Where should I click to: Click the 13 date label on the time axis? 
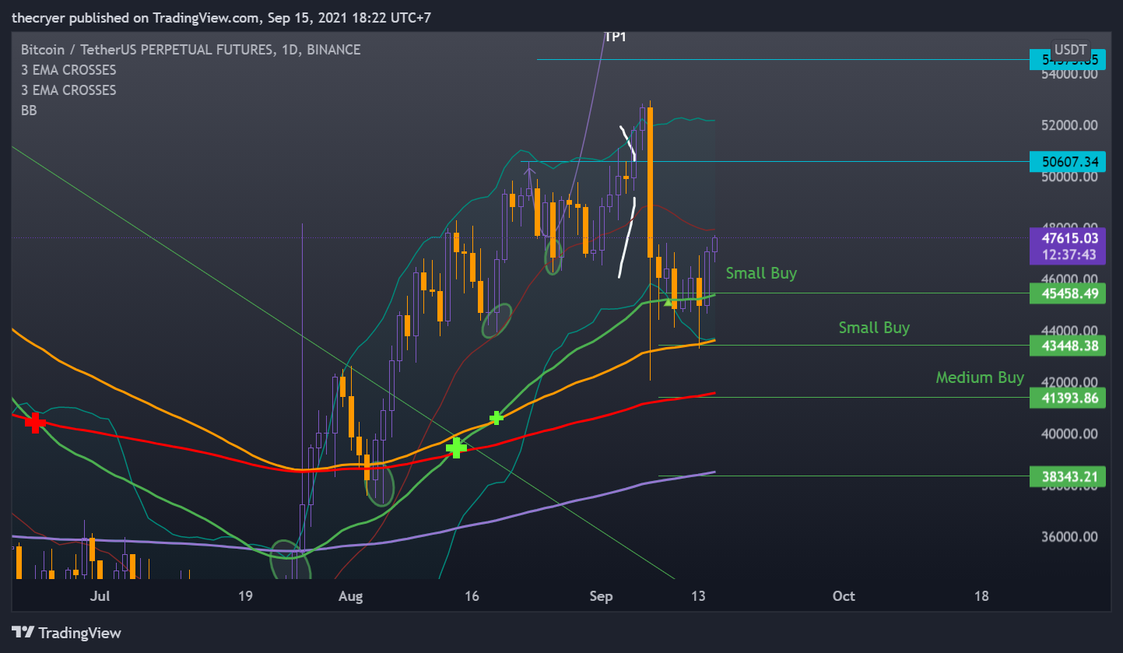[698, 596]
